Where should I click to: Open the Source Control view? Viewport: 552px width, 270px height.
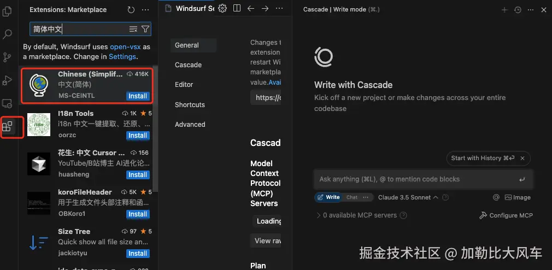(x=7, y=57)
